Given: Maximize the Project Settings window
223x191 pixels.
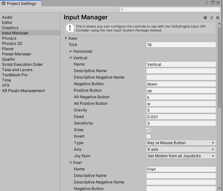Looking at the screenshot, I should point(213,3).
